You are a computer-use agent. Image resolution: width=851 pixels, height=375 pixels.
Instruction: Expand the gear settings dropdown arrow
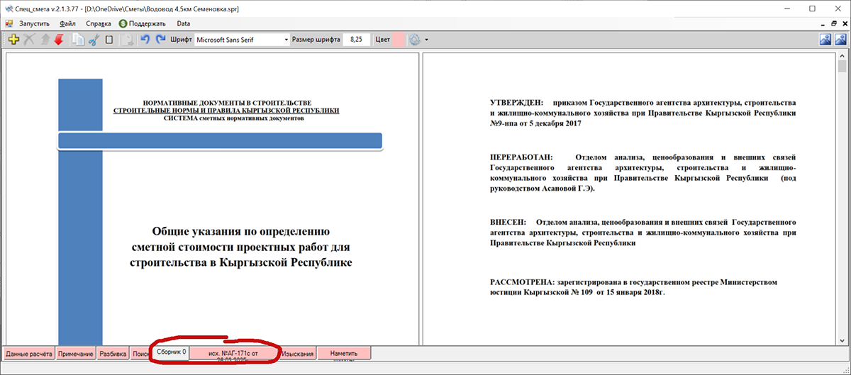click(x=426, y=40)
